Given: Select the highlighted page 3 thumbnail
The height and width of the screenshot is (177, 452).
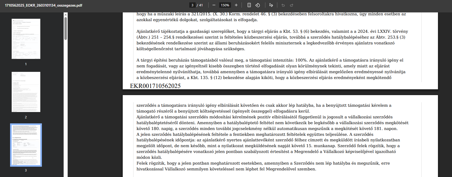Looking at the screenshot, I should coord(26,145).
